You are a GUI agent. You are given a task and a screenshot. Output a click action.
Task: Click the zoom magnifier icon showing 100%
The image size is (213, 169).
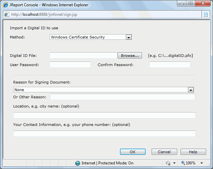[183, 163]
